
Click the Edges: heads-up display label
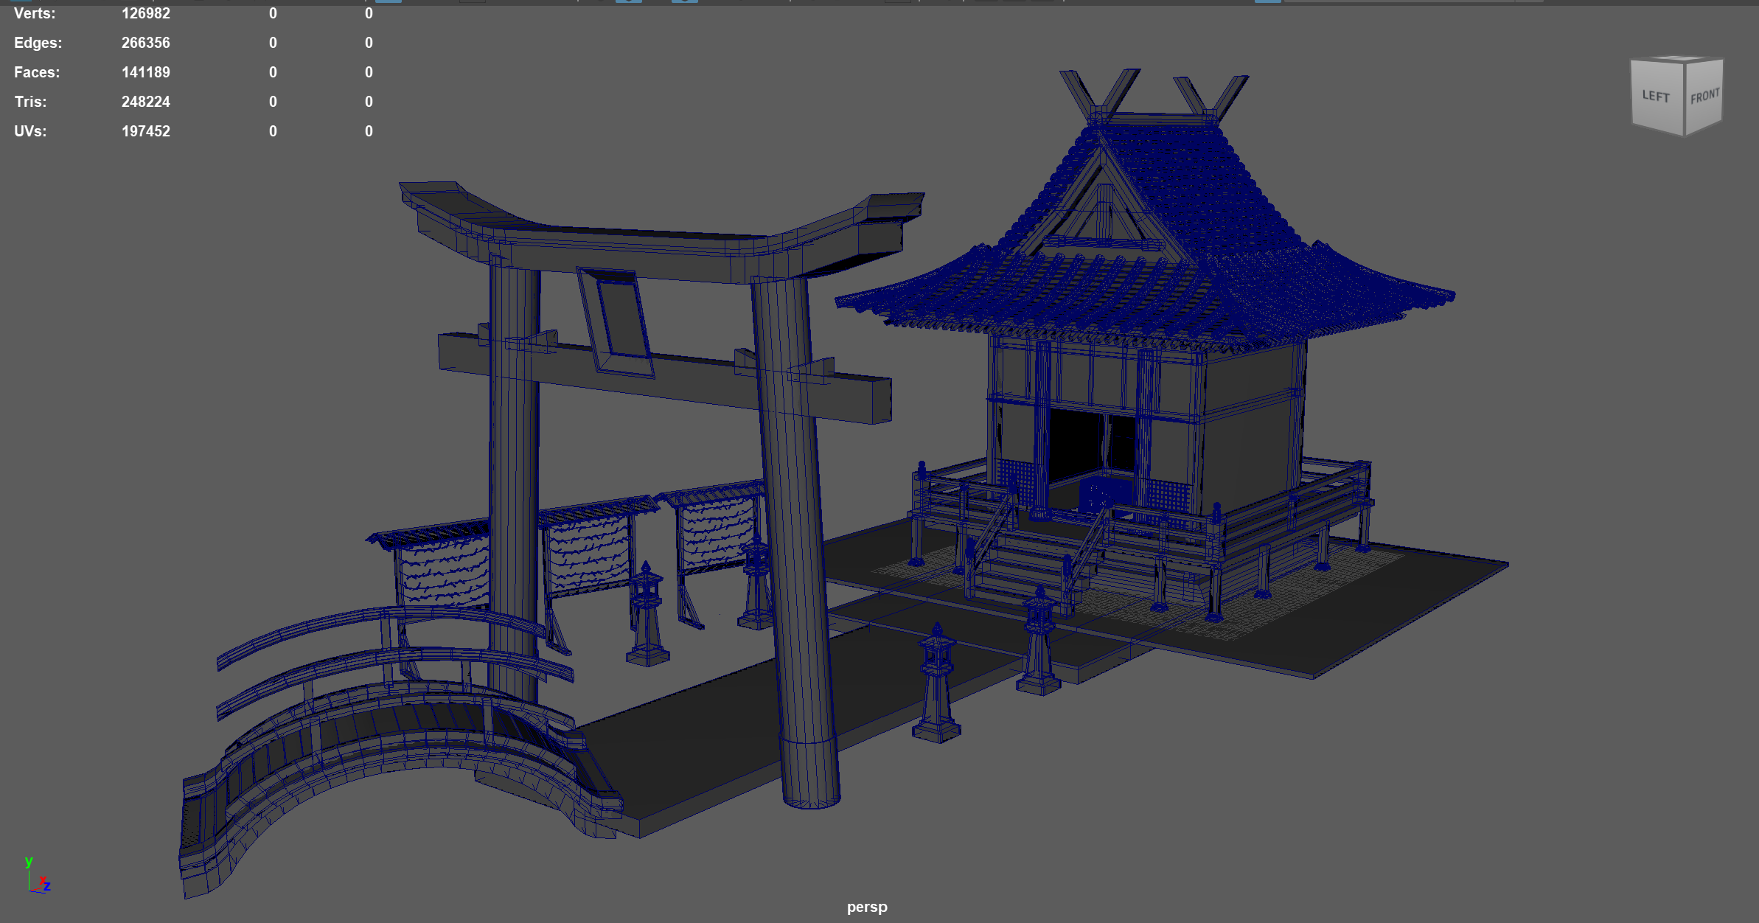pos(38,43)
